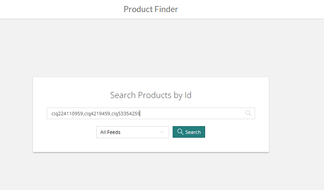Click the "Product Finder" page title

click(151, 9)
